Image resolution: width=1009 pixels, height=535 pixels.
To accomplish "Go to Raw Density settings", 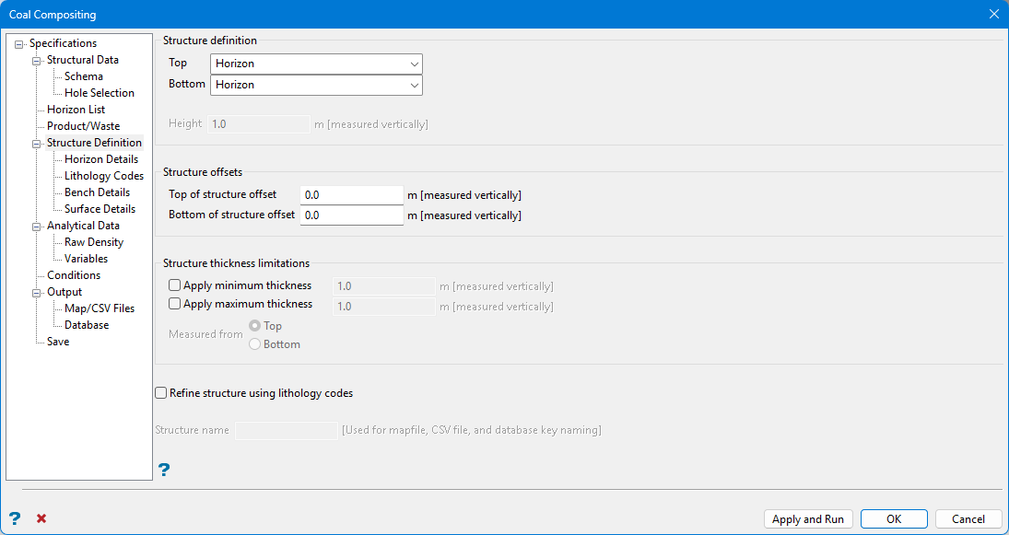I will pos(93,242).
